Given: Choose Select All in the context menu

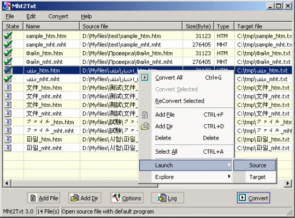Looking at the screenshot, I should [186, 152].
